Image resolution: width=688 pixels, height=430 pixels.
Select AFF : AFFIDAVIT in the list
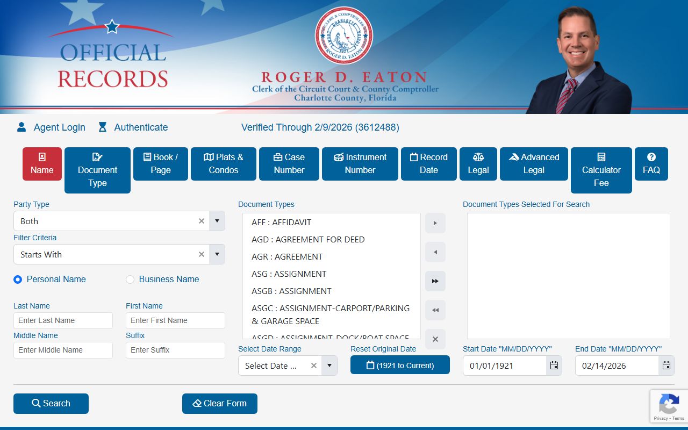point(331,222)
